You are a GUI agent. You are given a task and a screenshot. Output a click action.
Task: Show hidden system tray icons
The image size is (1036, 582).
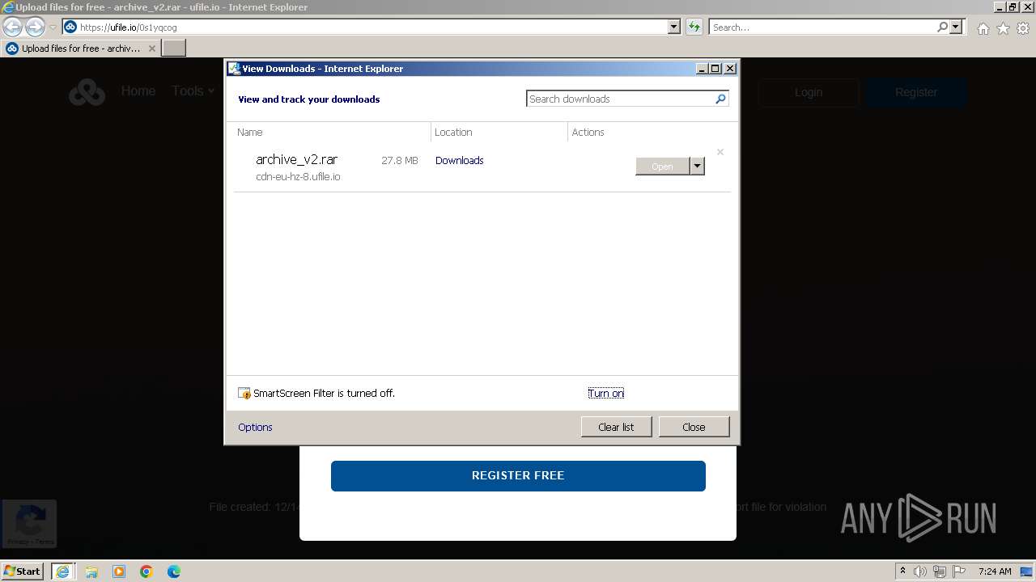[903, 571]
